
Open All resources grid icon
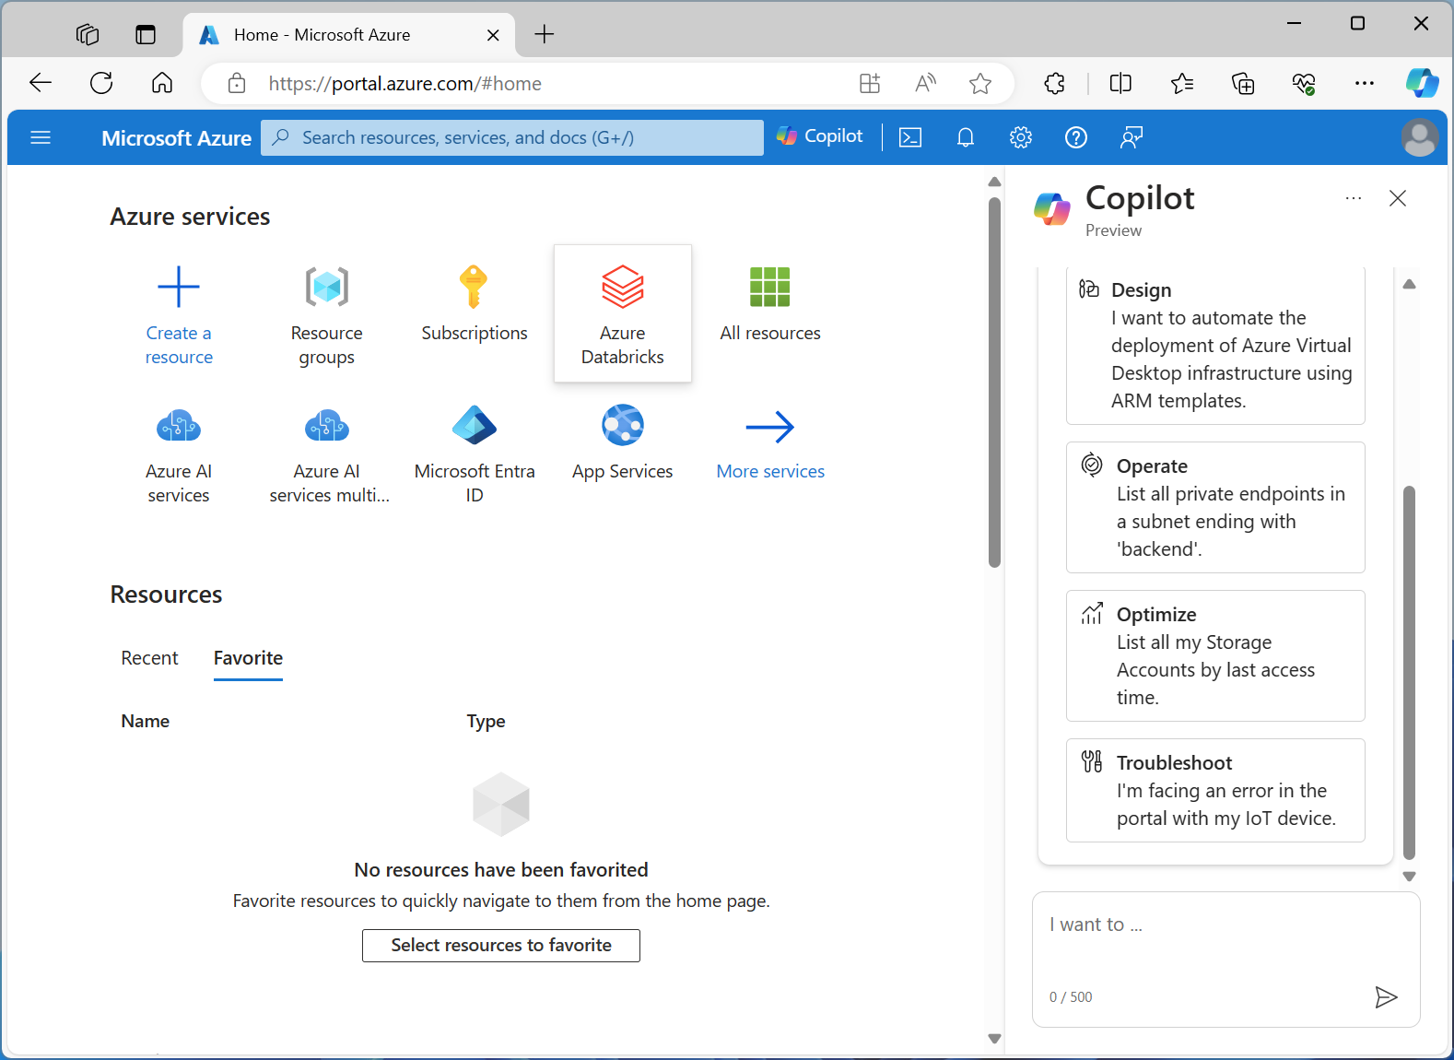[x=770, y=287]
